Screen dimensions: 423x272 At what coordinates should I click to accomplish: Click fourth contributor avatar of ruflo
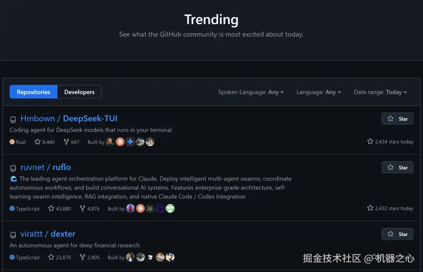(160, 208)
